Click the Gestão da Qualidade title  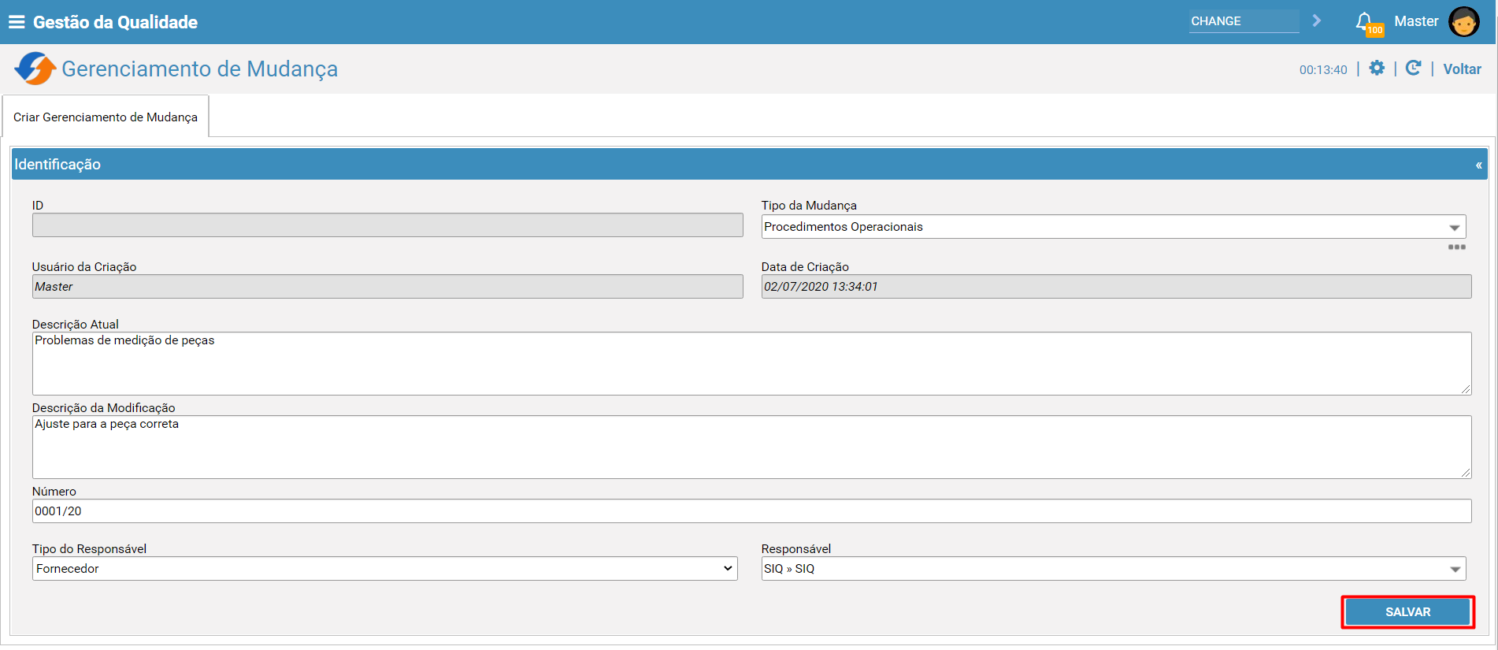tap(115, 22)
